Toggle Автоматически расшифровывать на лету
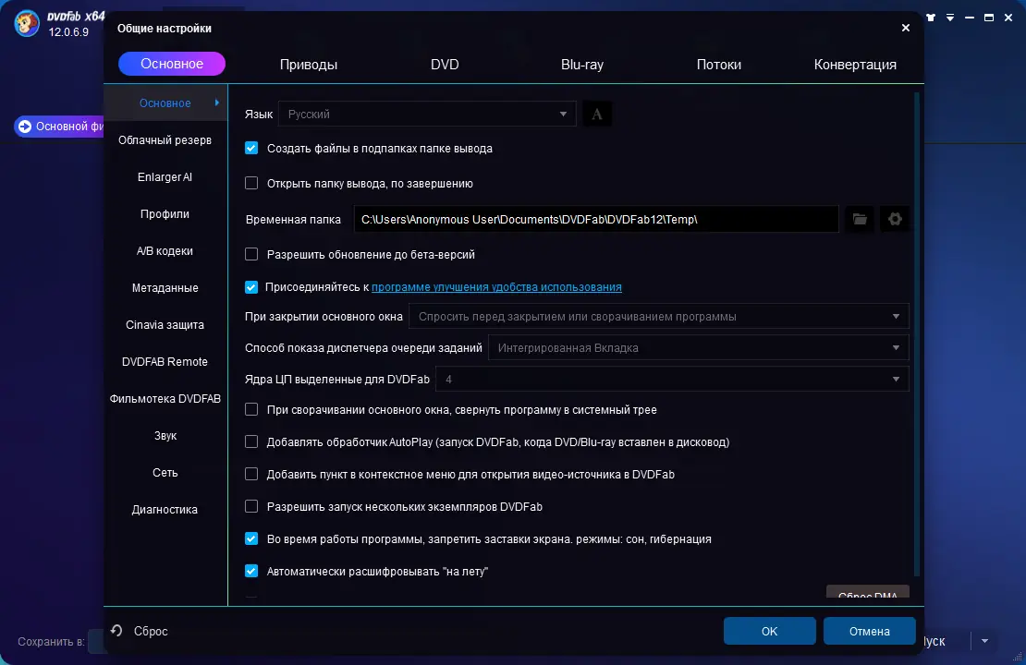Screen dimensions: 1026x665 tap(251, 571)
